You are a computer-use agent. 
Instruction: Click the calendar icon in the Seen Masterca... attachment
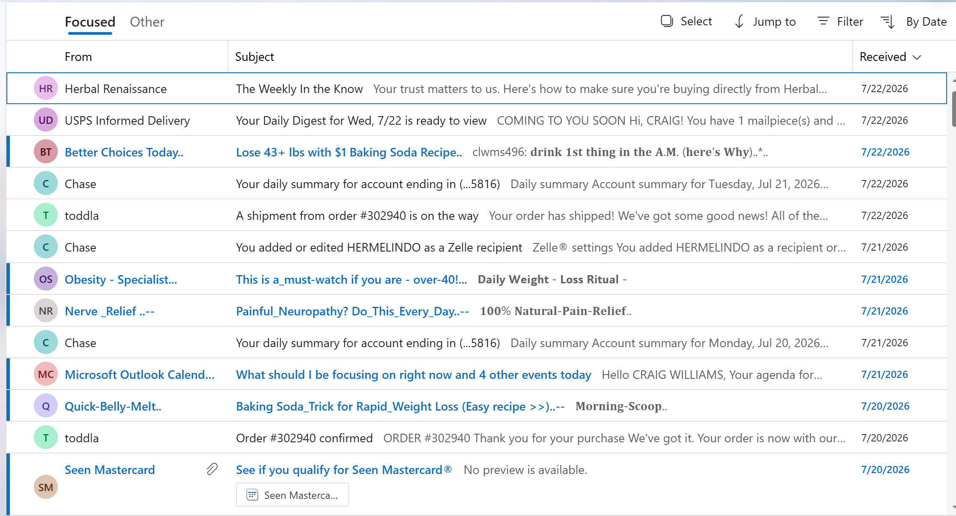coord(252,495)
